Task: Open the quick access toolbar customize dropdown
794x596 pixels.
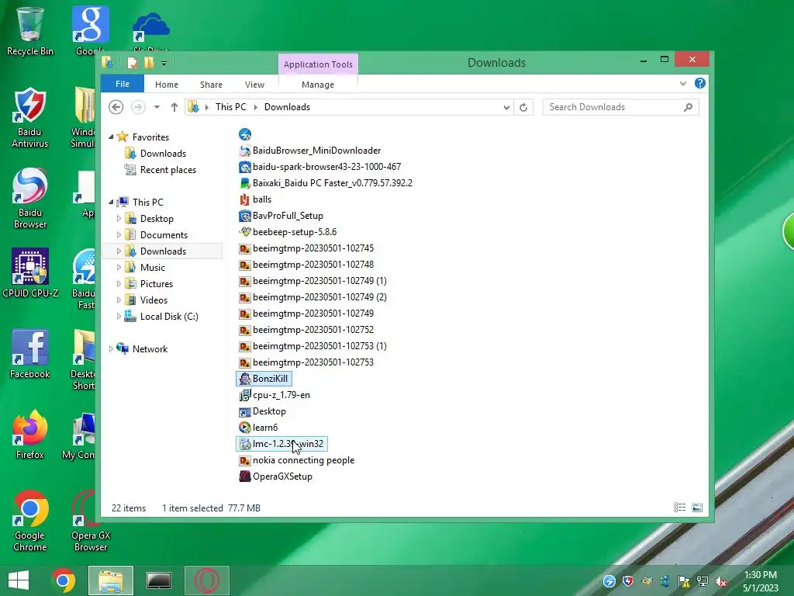Action: coord(164,64)
